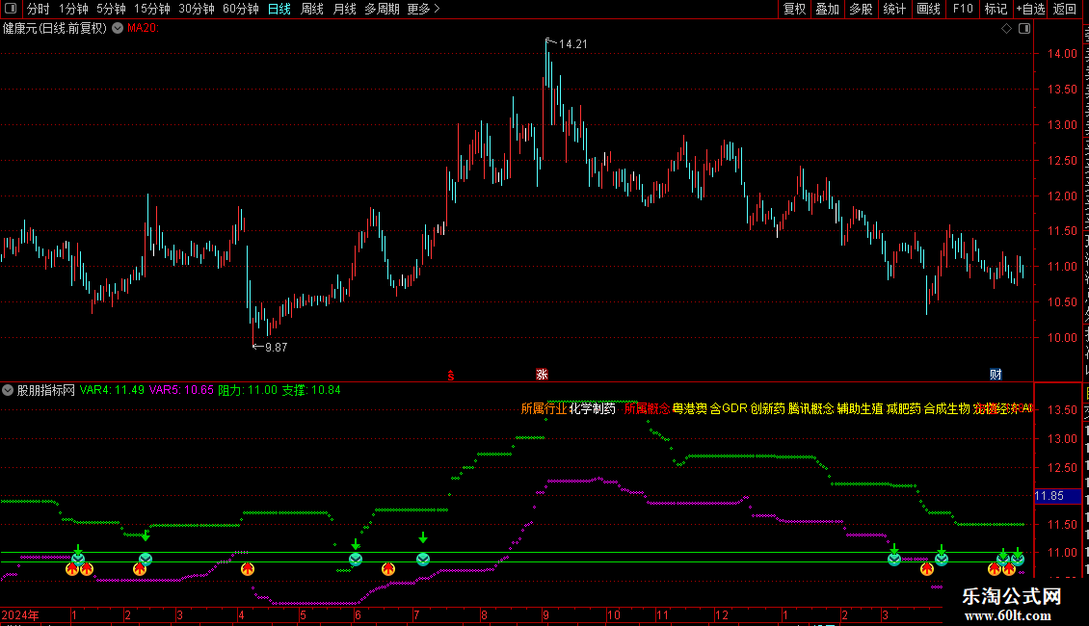Select the 30分钟 period
1089x626 pixels.
click(197, 9)
